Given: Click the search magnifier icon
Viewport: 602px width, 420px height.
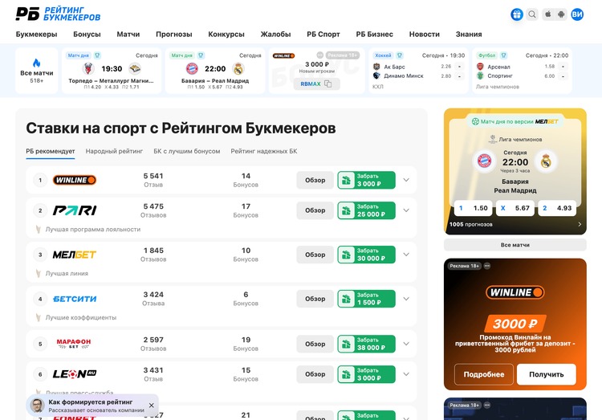Looking at the screenshot, I should 532,14.
